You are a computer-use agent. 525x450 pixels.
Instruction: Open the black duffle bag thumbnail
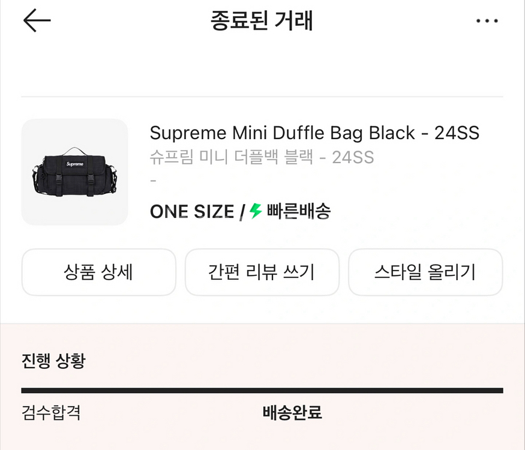(x=74, y=172)
